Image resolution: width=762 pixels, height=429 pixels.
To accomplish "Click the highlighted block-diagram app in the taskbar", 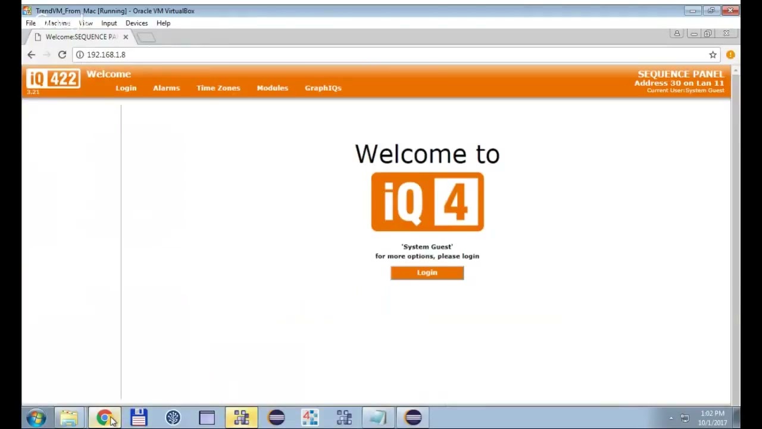I will tap(241, 418).
